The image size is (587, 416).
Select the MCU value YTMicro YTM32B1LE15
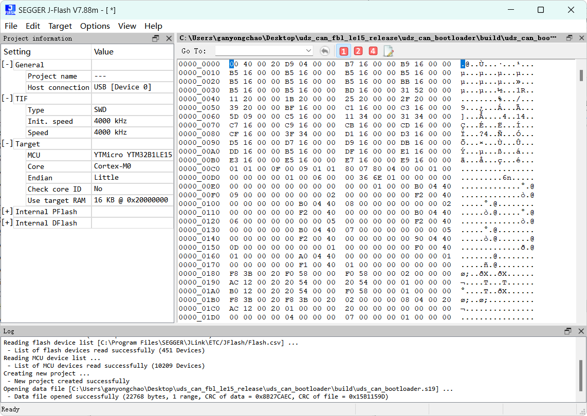point(133,155)
